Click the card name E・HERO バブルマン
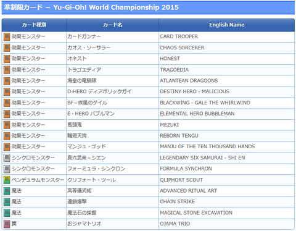Screen dimensions: 296x231 (x=91, y=114)
